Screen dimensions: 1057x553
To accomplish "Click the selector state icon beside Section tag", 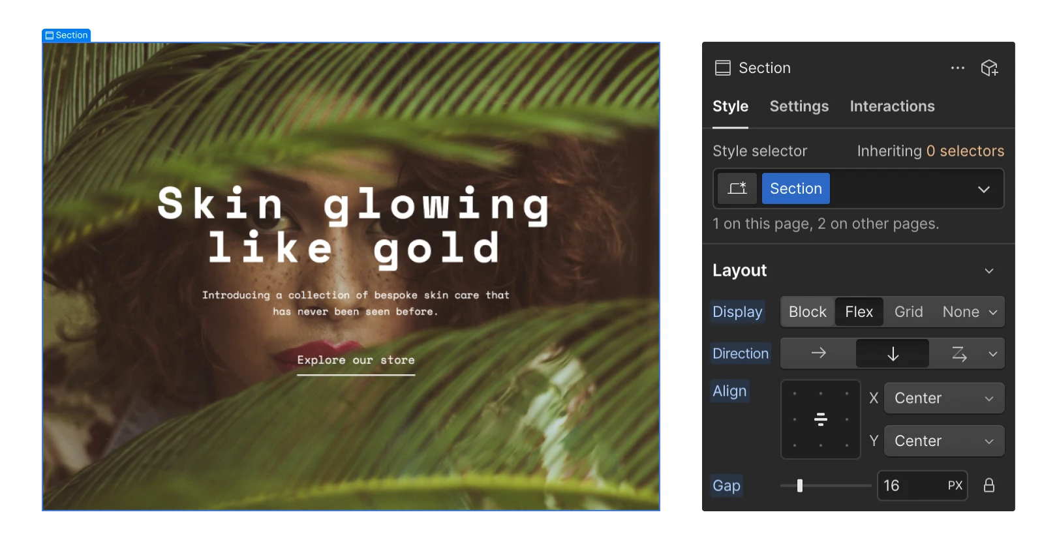I will pyautogui.click(x=737, y=188).
